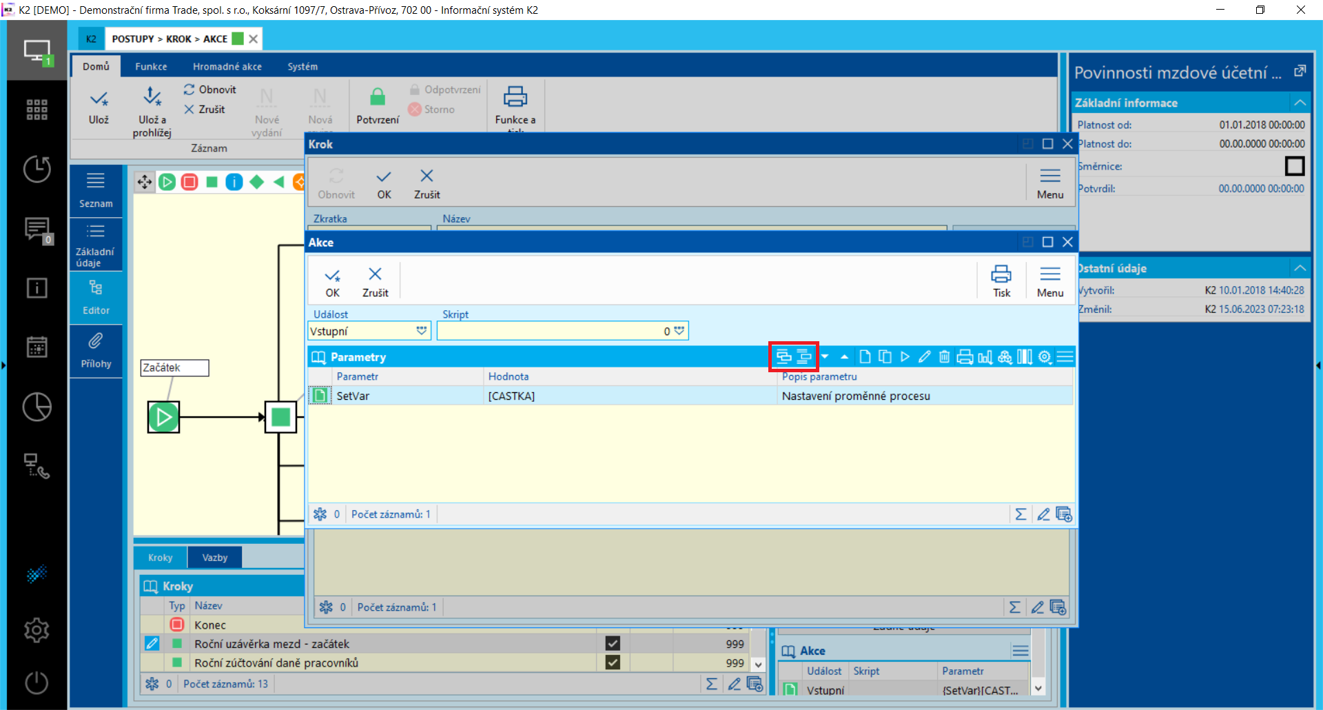Open the pie chart icon in left sidebar
The width and height of the screenshot is (1323, 710).
[x=37, y=407]
